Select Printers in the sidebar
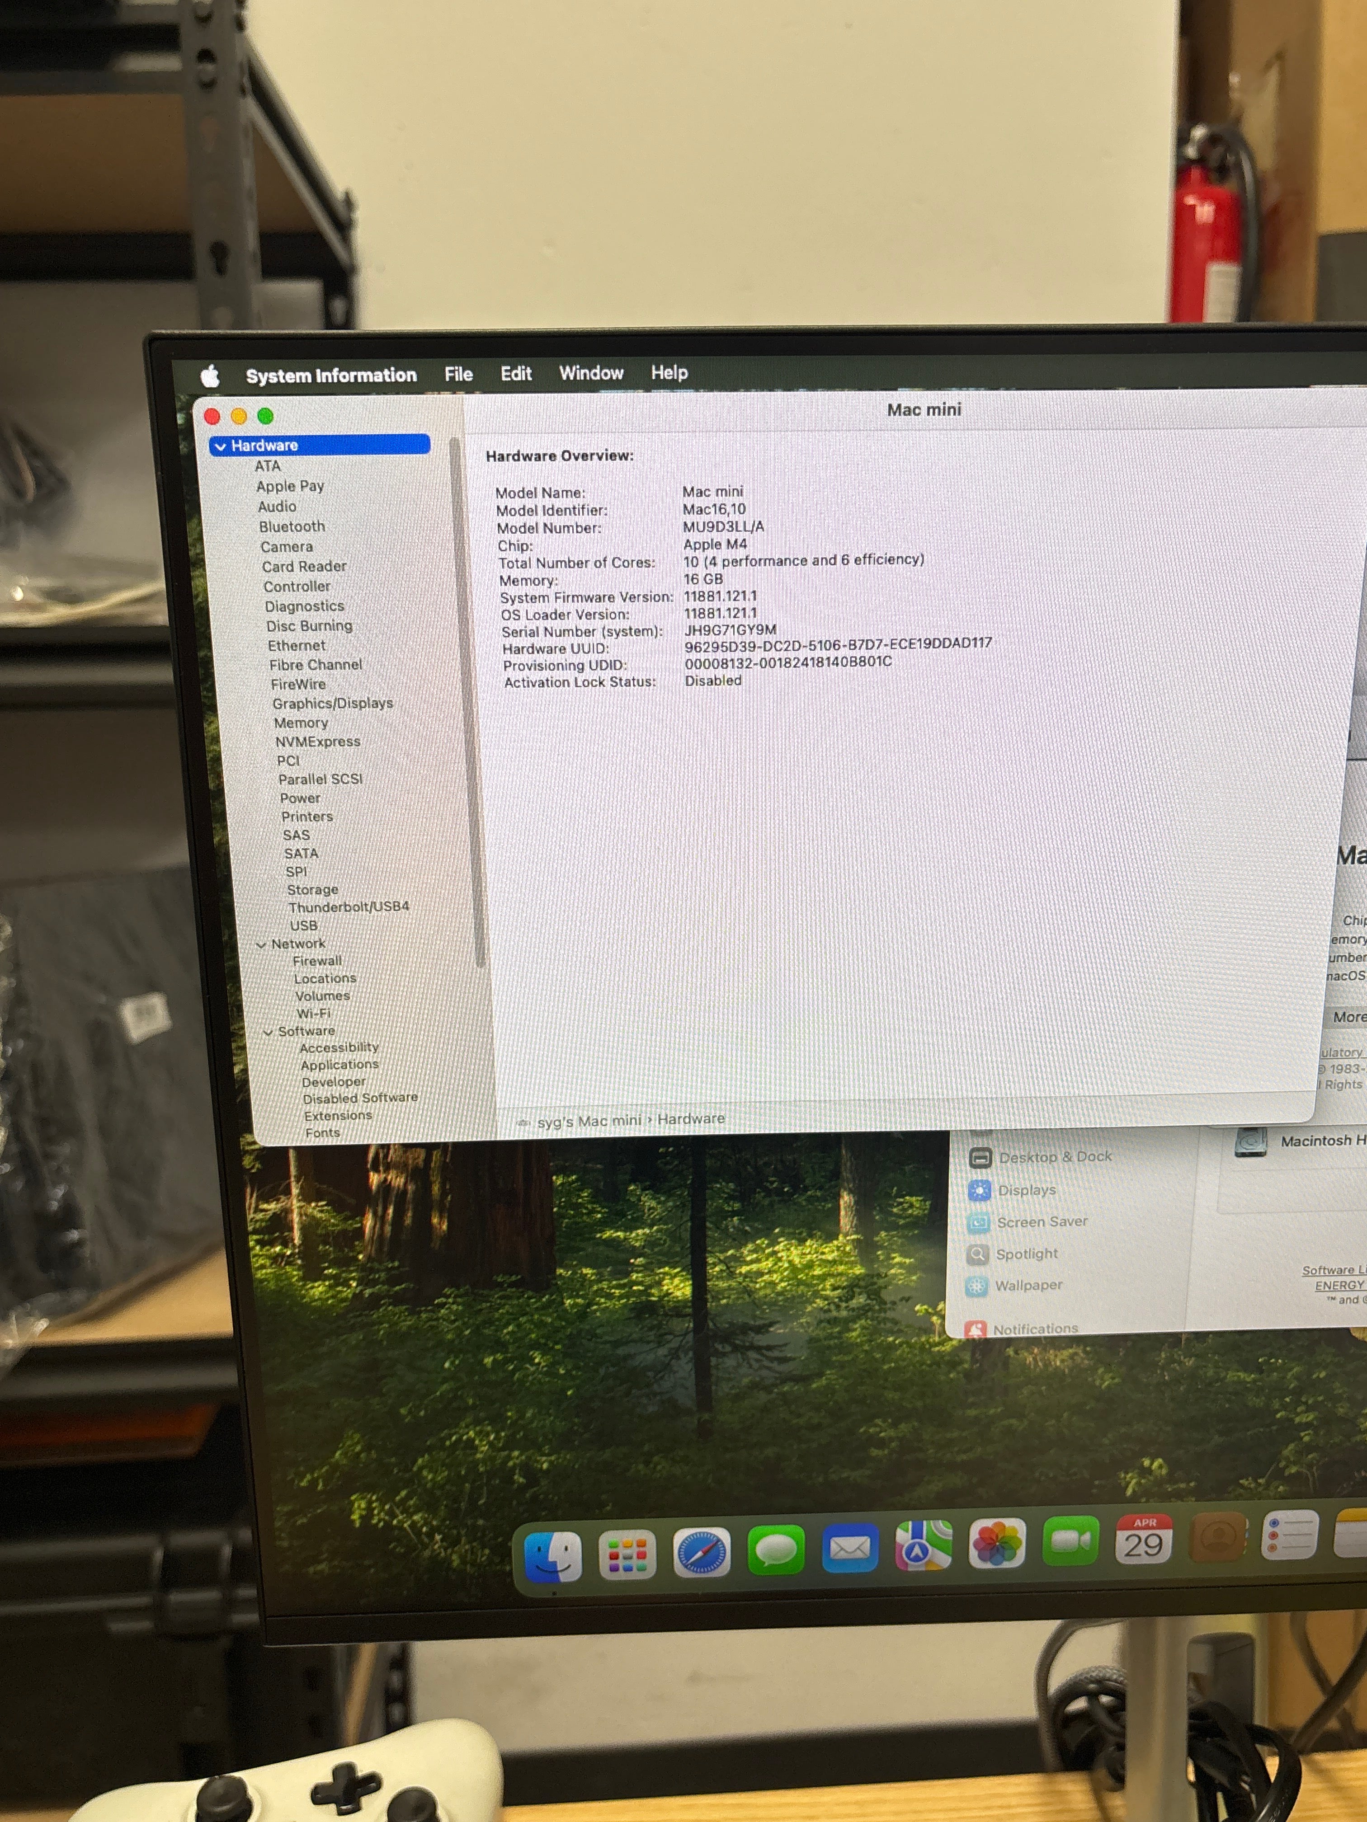 (307, 817)
